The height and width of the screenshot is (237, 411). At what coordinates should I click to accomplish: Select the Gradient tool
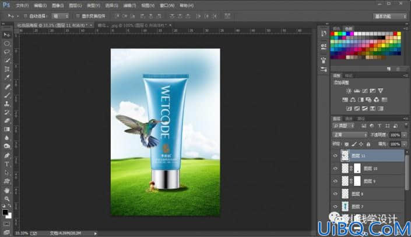7,130
